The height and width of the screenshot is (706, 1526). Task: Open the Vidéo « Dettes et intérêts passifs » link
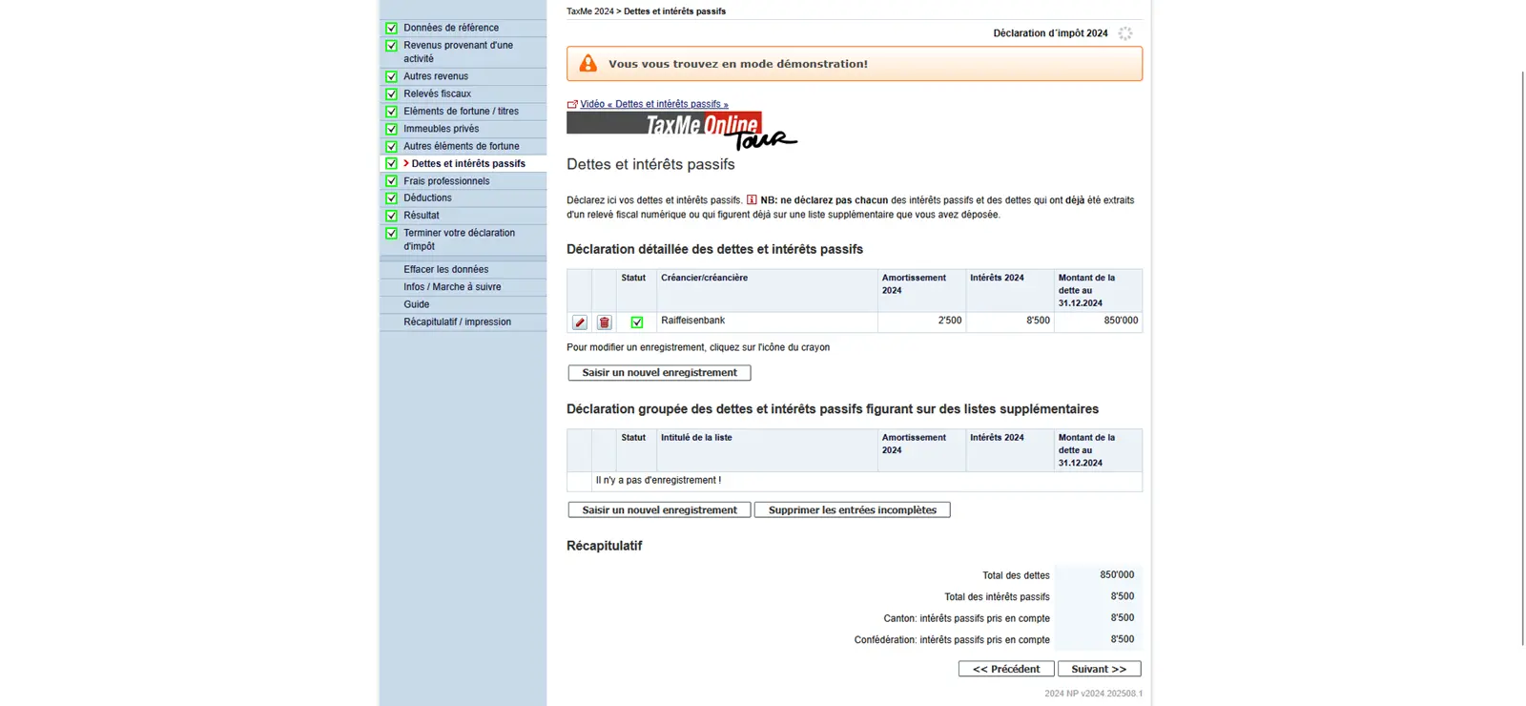653,104
